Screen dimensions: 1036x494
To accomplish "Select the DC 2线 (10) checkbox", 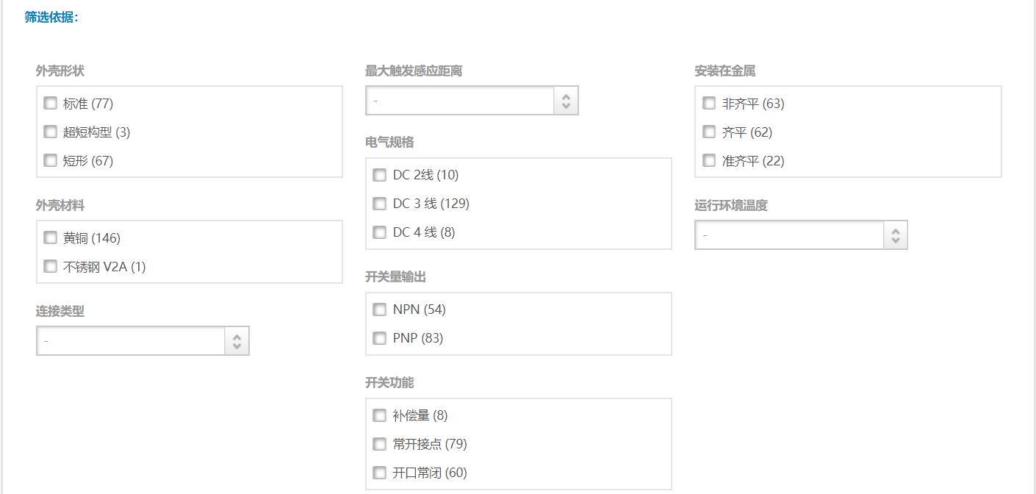I will point(379,174).
